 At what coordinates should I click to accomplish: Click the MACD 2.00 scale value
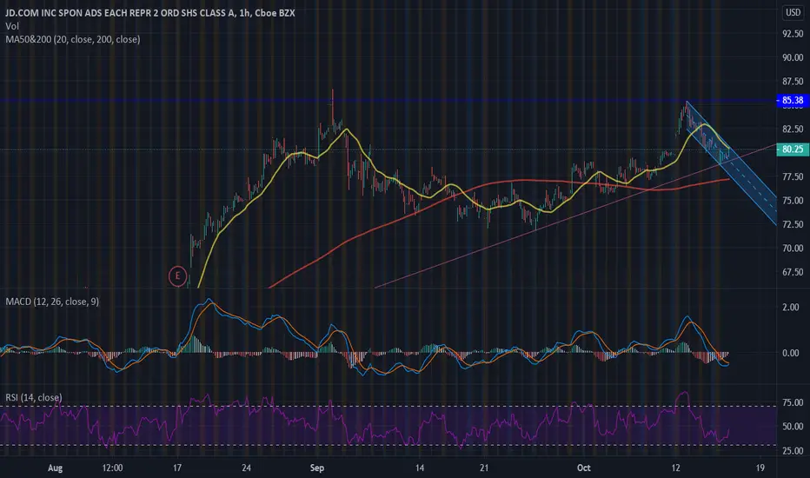(790, 308)
